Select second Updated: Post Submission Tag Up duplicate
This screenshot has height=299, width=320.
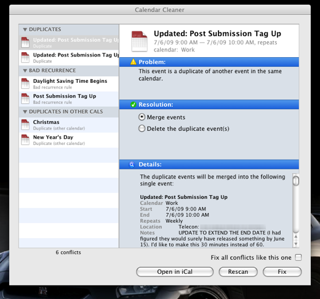click(69, 58)
